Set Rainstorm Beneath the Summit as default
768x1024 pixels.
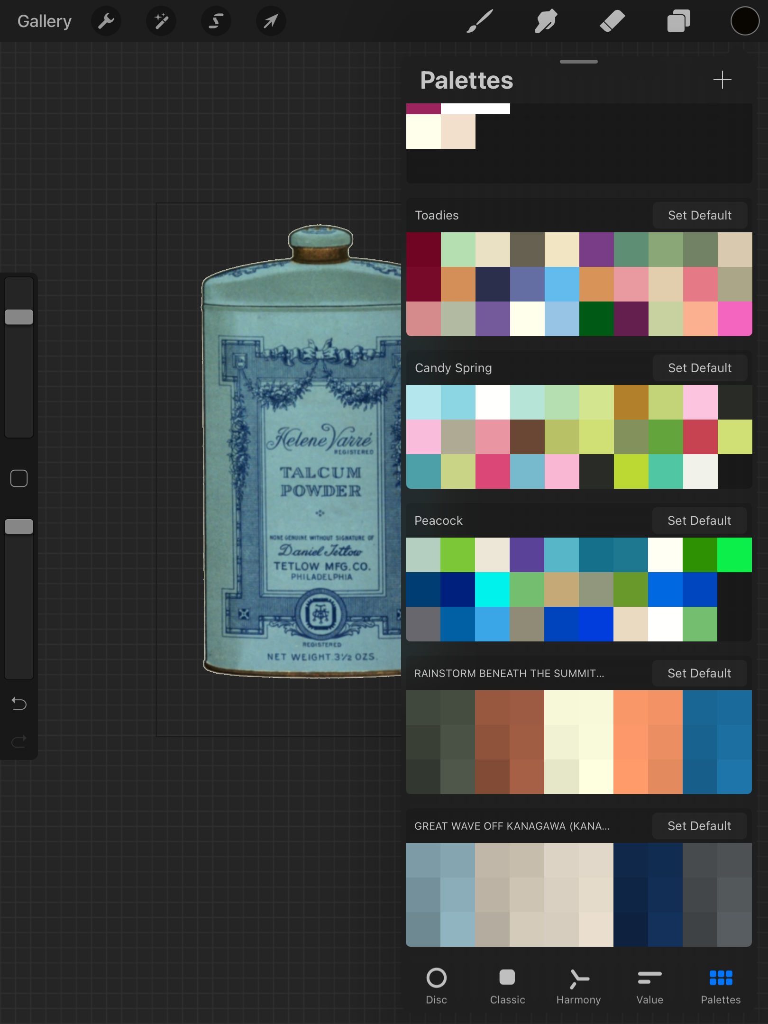tap(700, 673)
